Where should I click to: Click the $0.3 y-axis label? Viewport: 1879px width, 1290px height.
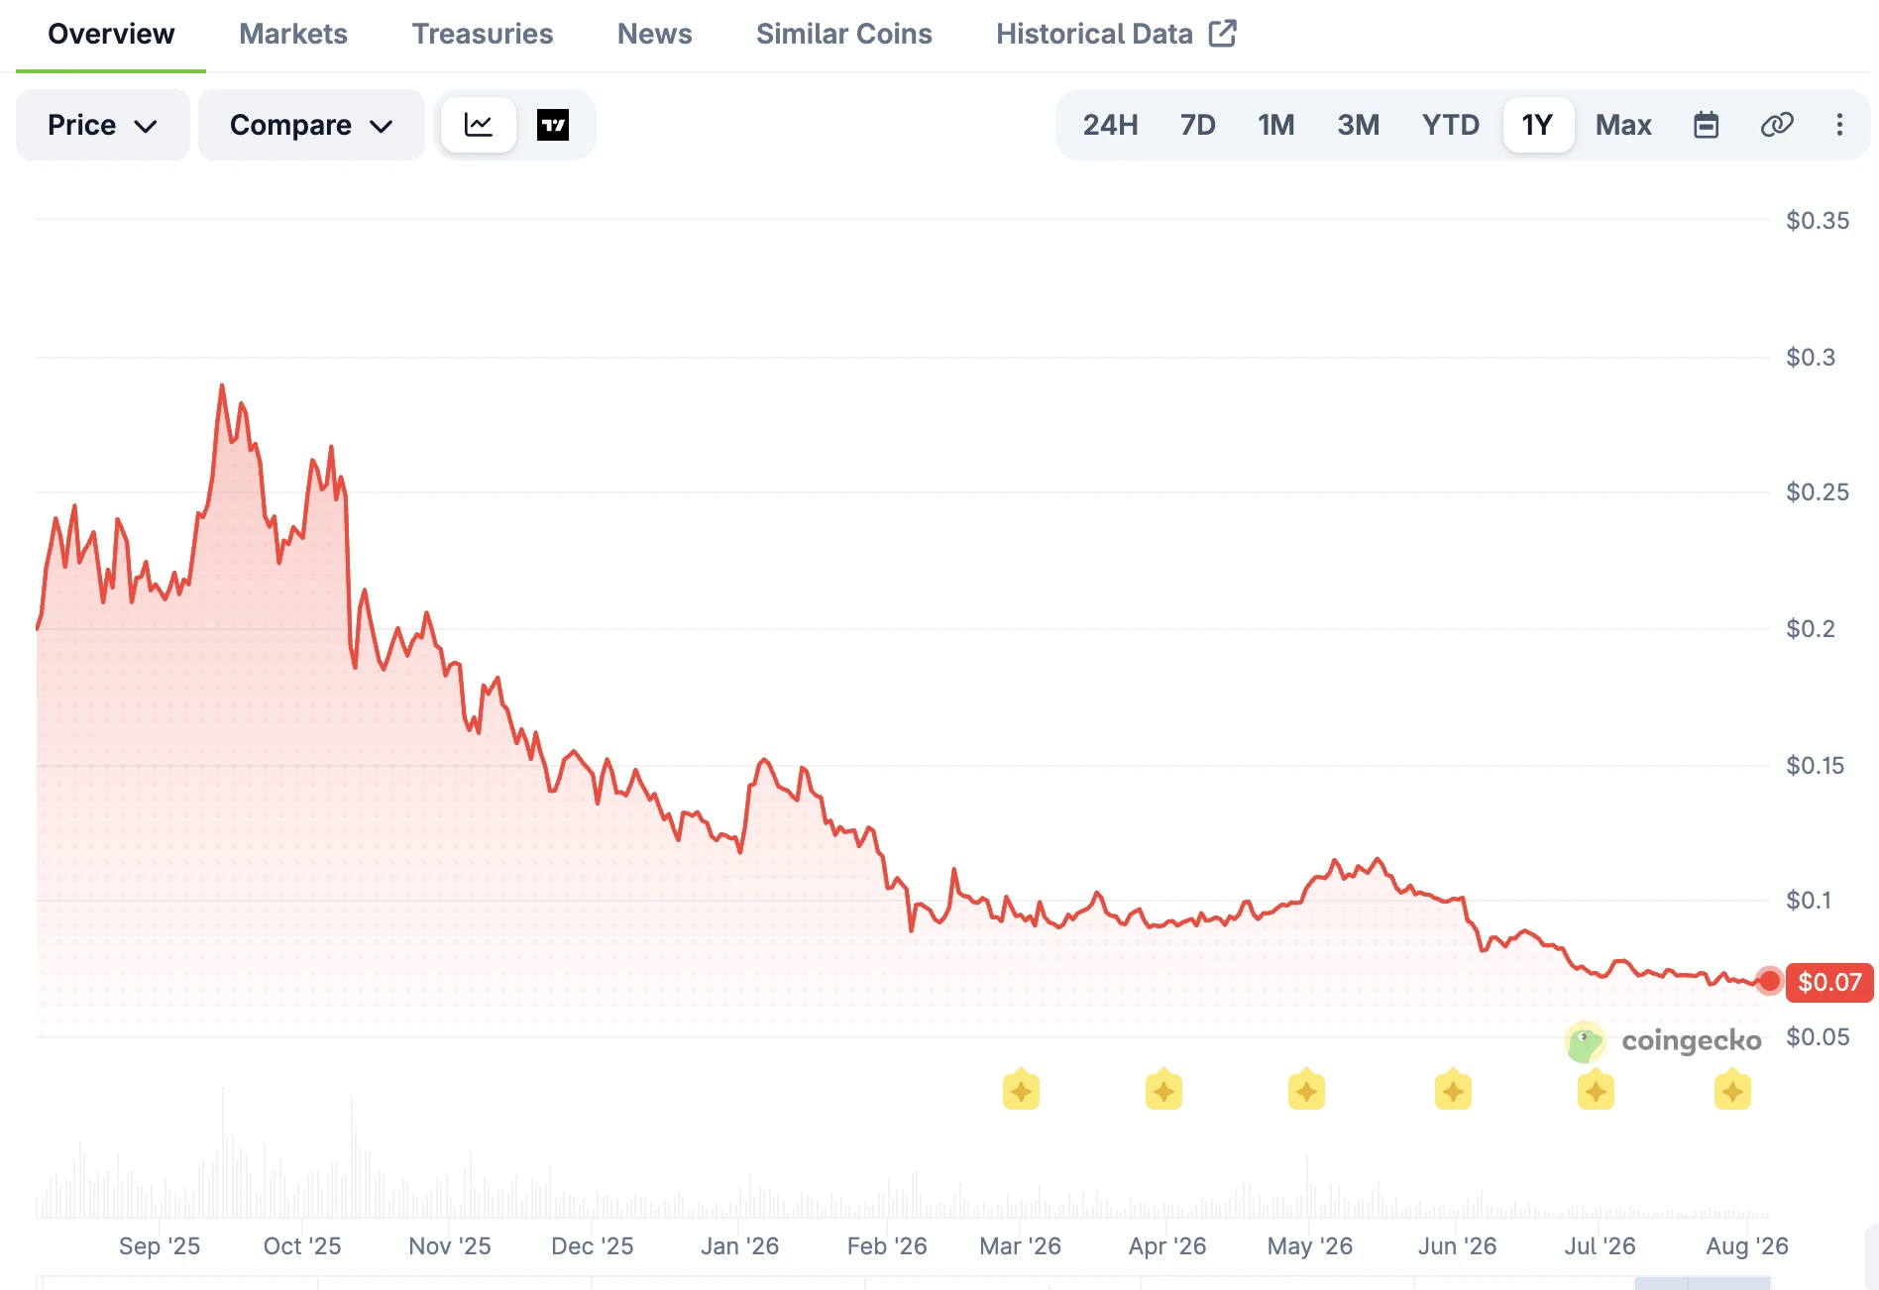1811,358
